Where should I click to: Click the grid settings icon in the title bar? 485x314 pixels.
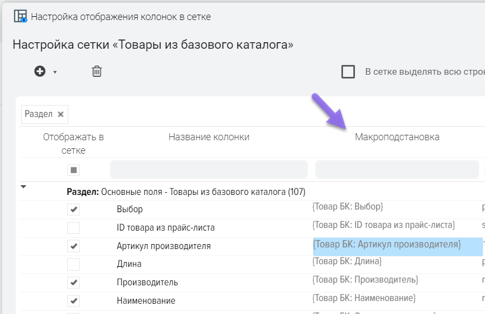pyautogui.click(x=20, y=16)
